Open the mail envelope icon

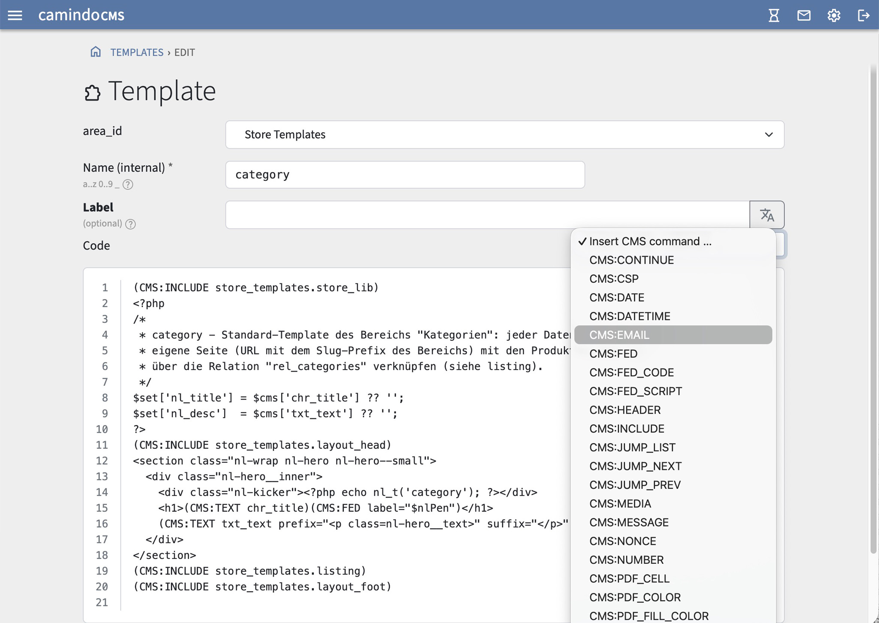[804, 15]
